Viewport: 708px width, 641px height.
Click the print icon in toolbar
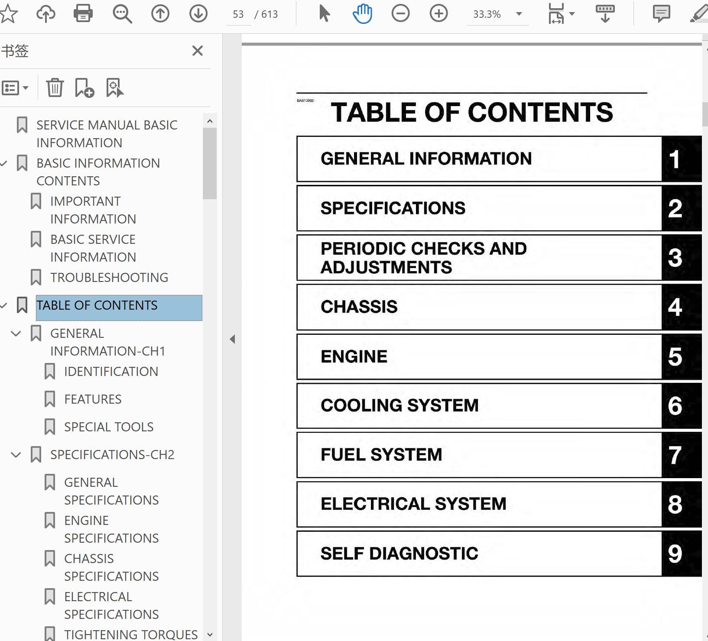point(83,13)
